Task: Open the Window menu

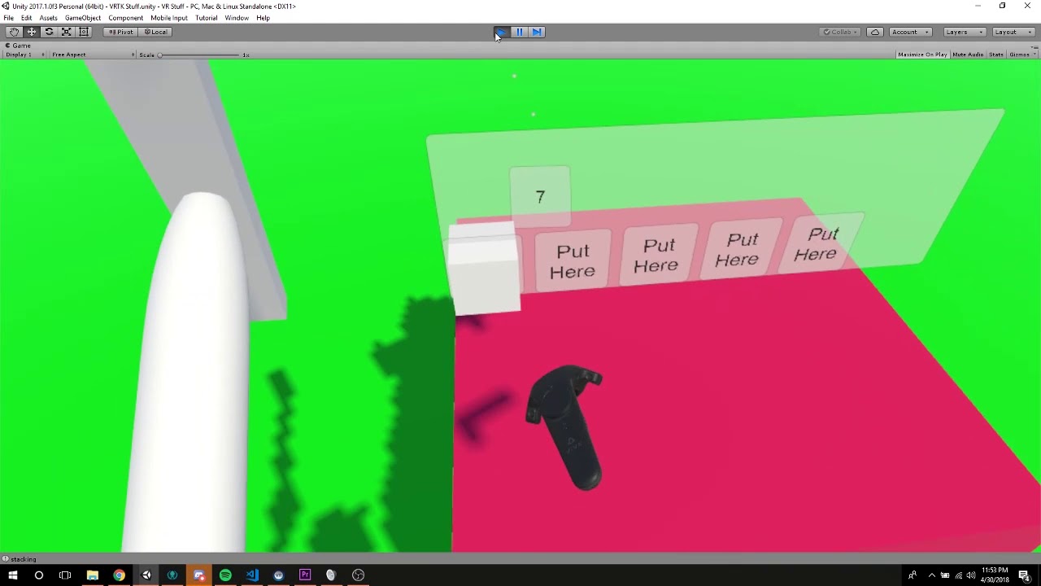Action: point(237,18)
